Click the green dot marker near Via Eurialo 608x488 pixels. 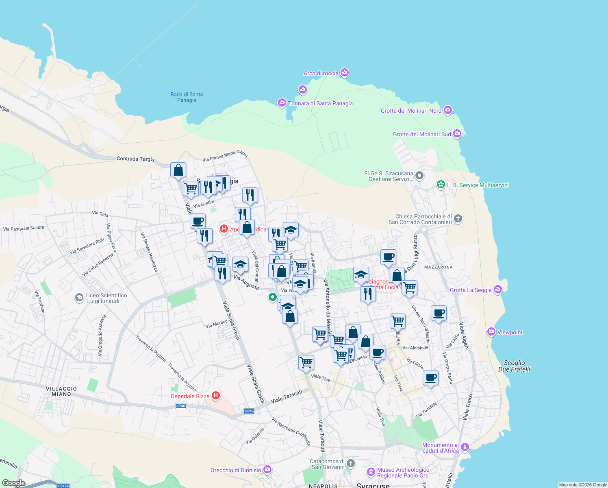click(272, 297)
